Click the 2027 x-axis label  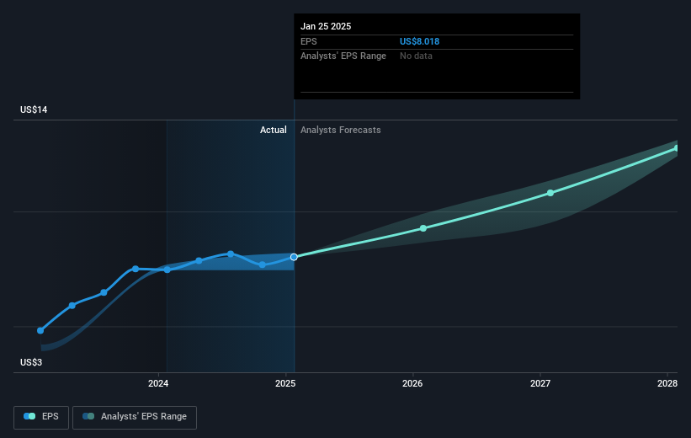pos(540,383)
